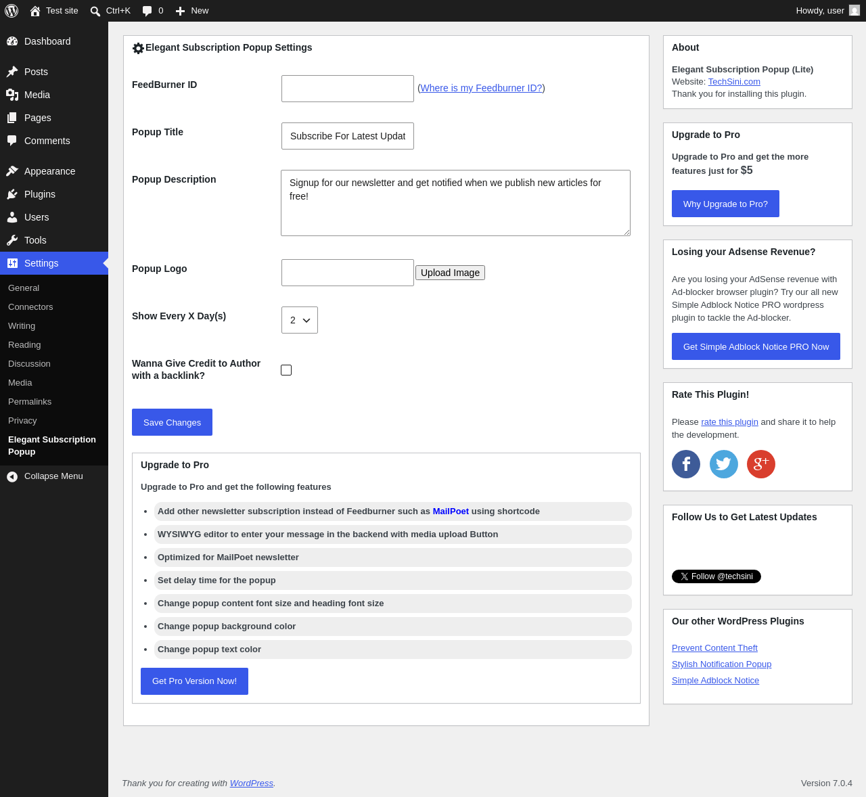Open Prevent Content Theft plugin link
The width and height of the screenshot is (866, 797).
(x=714, y=648)
